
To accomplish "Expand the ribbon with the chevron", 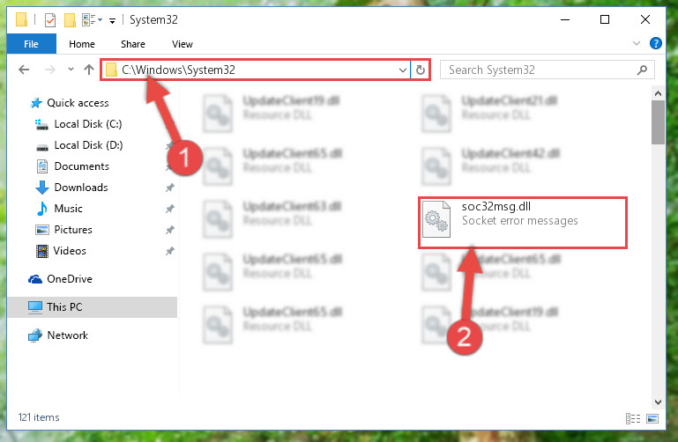I will (x=636, y=43).
